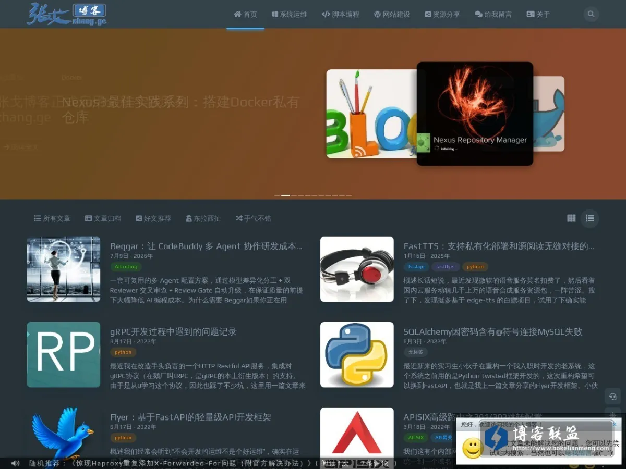Click the fastflyer tag
Viewport: 626px width, 469px height.
pyautogui.click(x=446, y=267)
